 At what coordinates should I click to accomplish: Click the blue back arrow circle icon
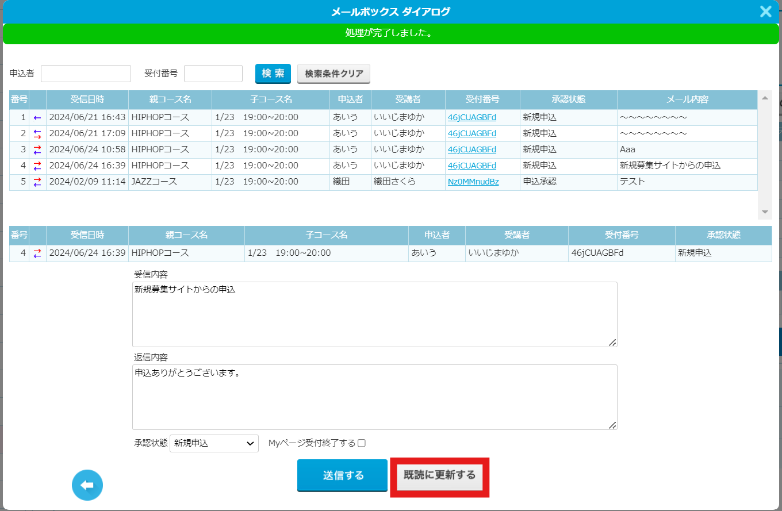pyautogui.click(x=87, y=485)
